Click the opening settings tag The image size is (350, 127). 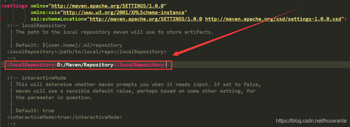click(x=14, y=6)
